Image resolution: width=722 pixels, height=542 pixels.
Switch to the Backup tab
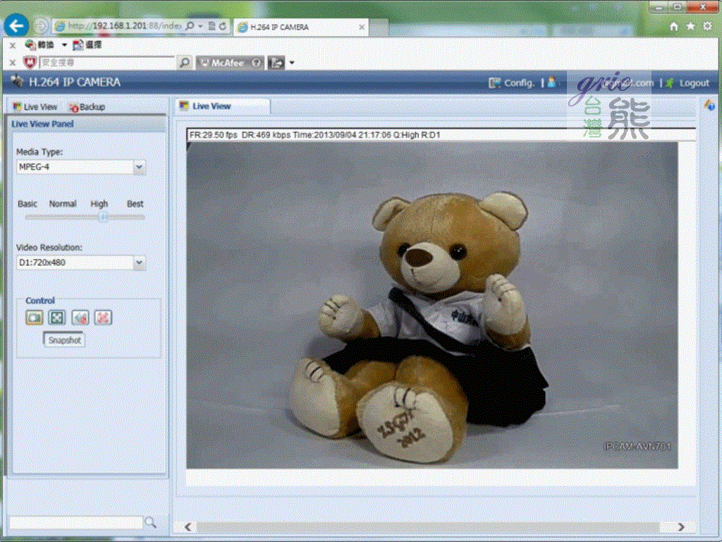point(87,107)
